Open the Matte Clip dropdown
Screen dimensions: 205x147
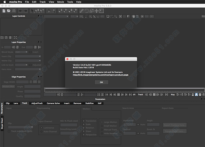pyautogui.click(x=28, y=61)
